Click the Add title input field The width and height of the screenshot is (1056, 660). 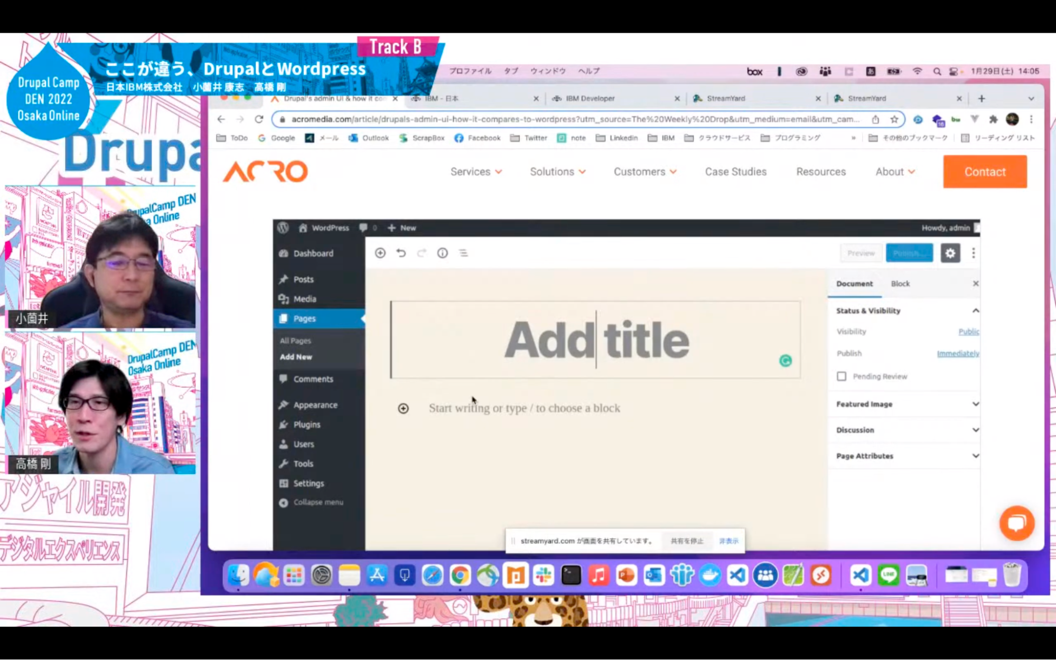pyautogui.click(x=596, y=340)
